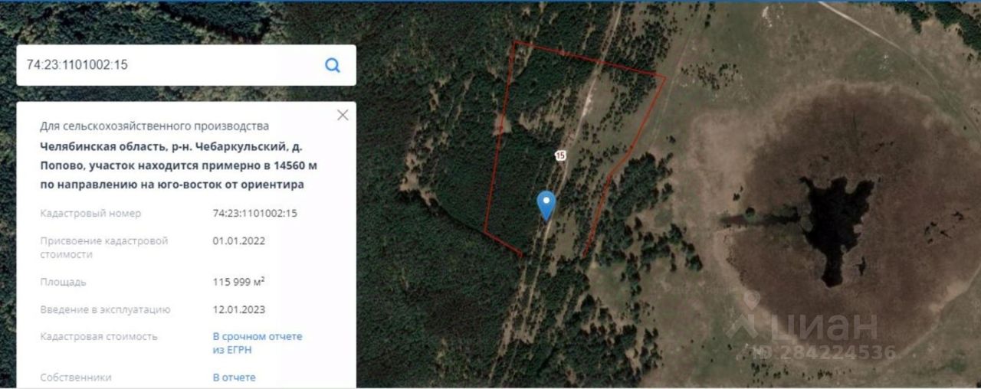Focus the cadastral number search field
This screenshot has height=389, width=981.
click(x=170, y=65)
